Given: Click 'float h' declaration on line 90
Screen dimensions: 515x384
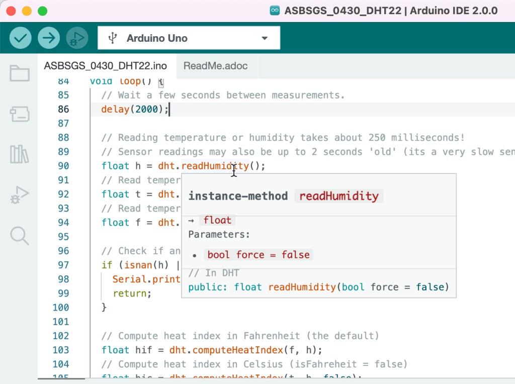Looking at the screenshot, I should point(121,166).
